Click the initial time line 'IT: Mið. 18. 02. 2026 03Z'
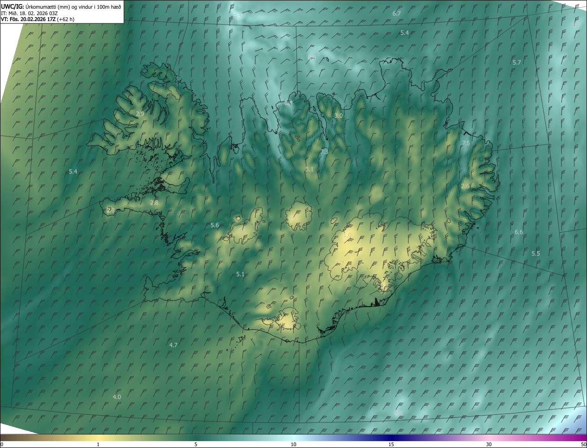The image size is (587, 448). click(29, 13)
